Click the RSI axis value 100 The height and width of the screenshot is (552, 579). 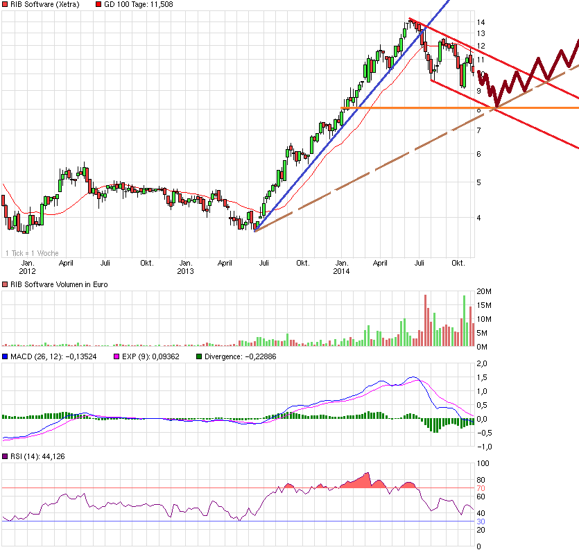pos(483,463)
